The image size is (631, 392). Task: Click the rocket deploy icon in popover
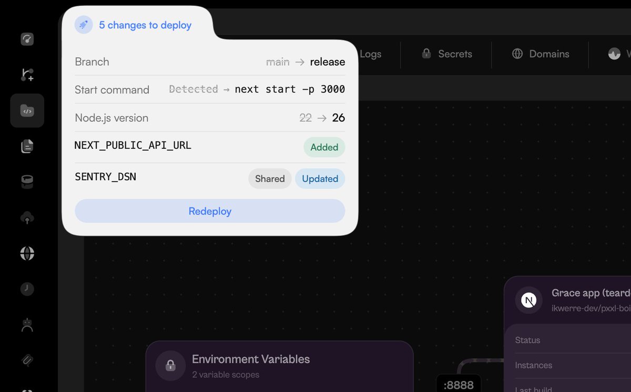coord(84,25)
